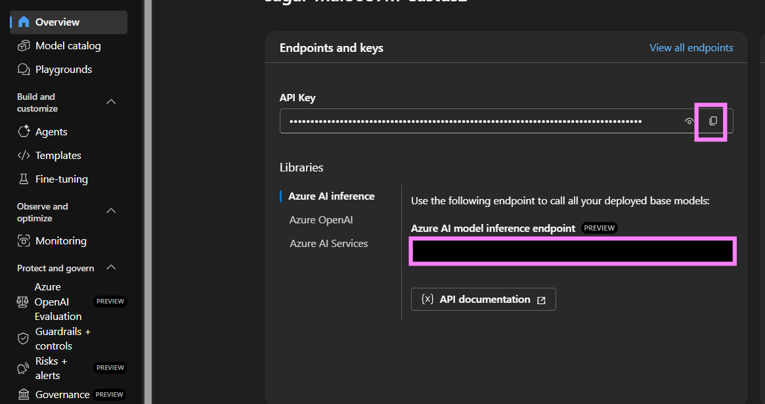Switch to the Azure OpenAI library tab

(x=321, y=220)
